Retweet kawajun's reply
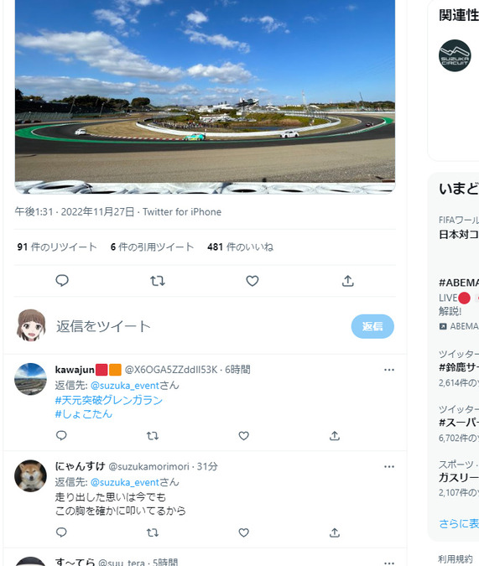479x566 pixels. coord(153,436)
